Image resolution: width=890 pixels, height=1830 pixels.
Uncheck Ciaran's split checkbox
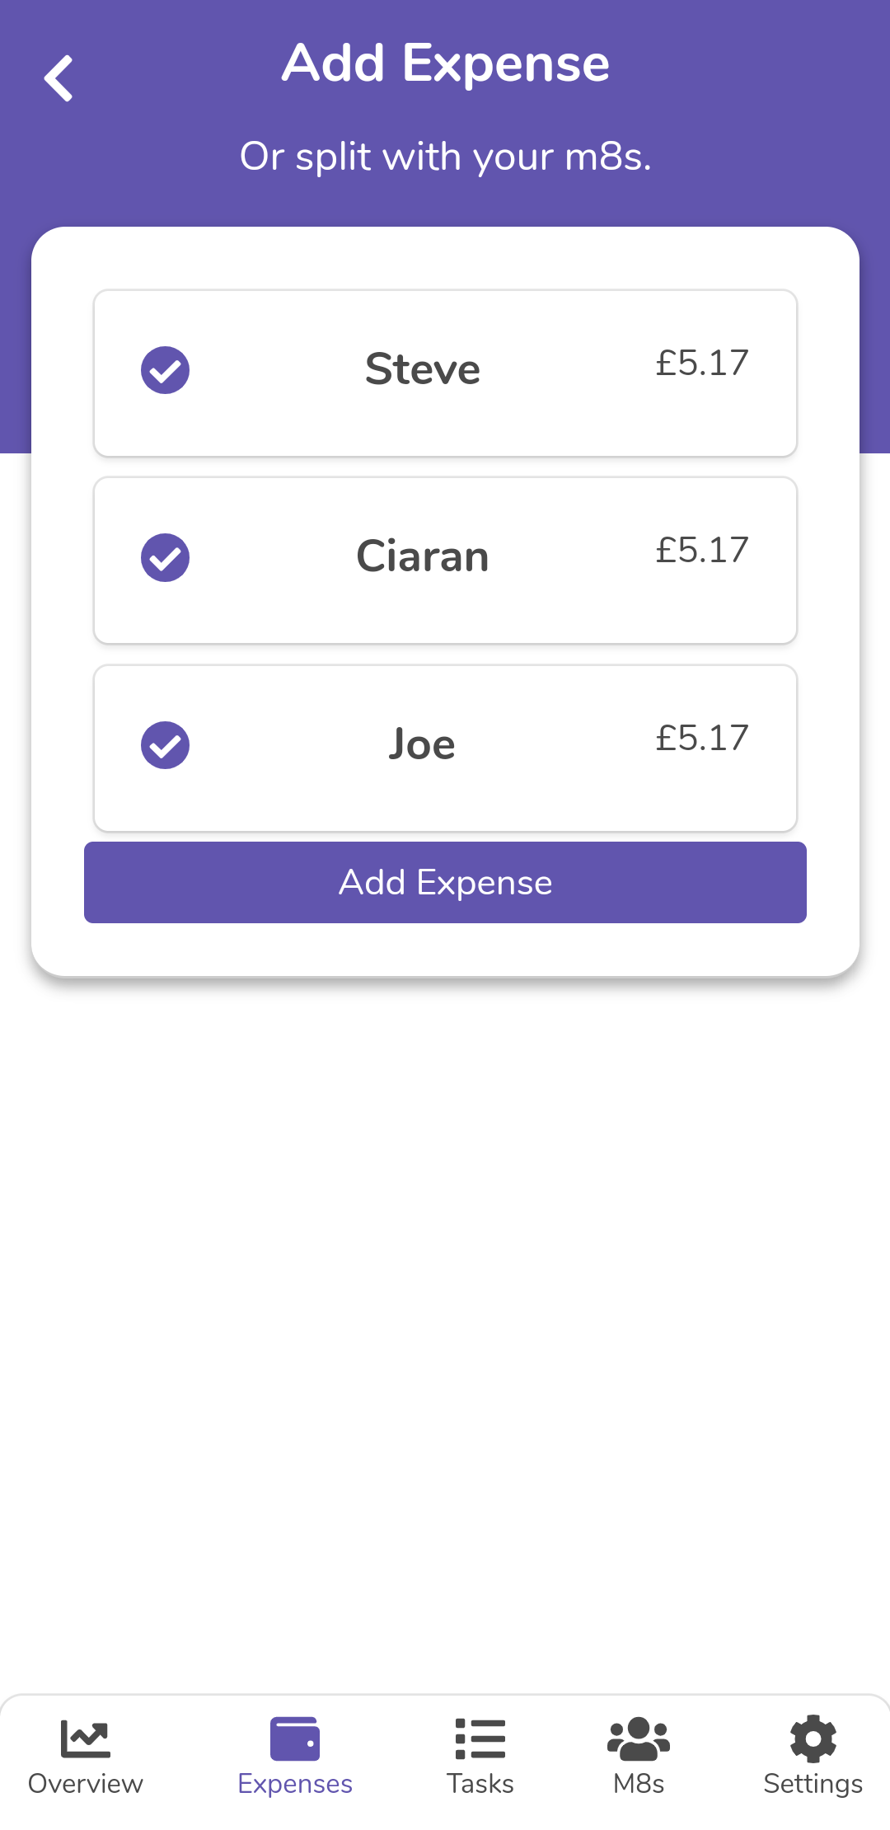pos(165,558)
